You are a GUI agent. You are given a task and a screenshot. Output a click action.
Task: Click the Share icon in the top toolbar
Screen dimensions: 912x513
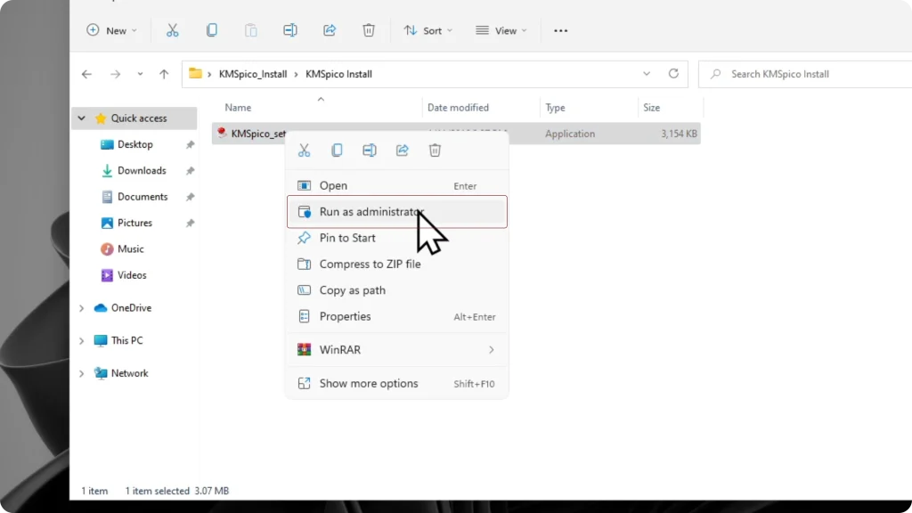coord(330,30)
